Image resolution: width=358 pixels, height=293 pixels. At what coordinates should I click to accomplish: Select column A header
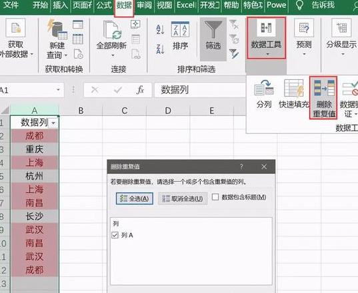[x=35, y=111]
